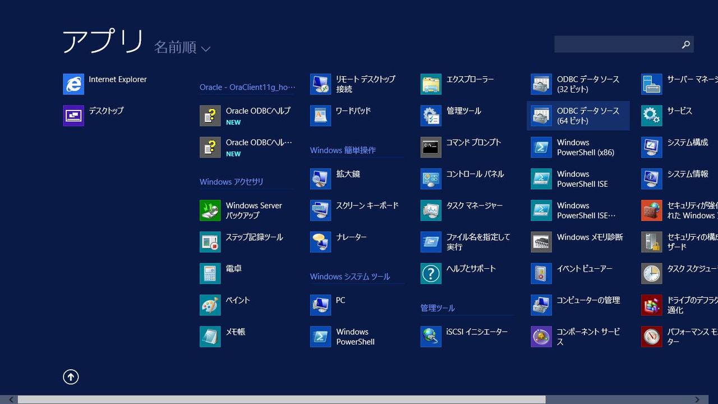Screen dimensions: 718x404
Task: Launch Windows PowerShell (x86)
Action: coord(573,147)
